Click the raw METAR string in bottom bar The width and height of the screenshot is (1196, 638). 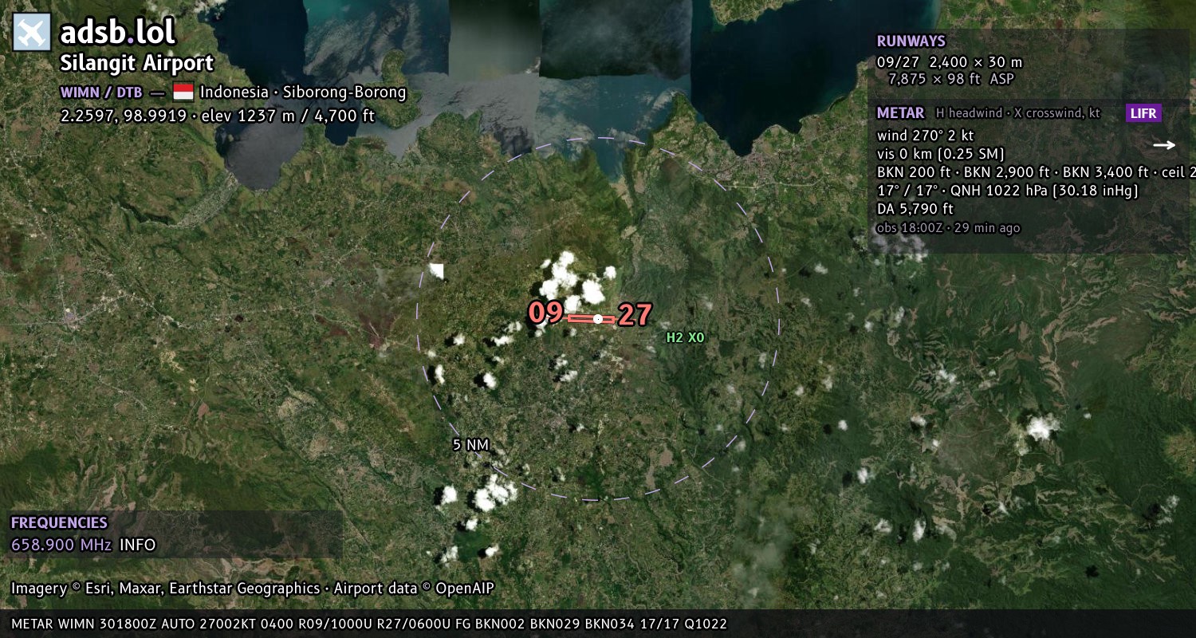[369, 624]
